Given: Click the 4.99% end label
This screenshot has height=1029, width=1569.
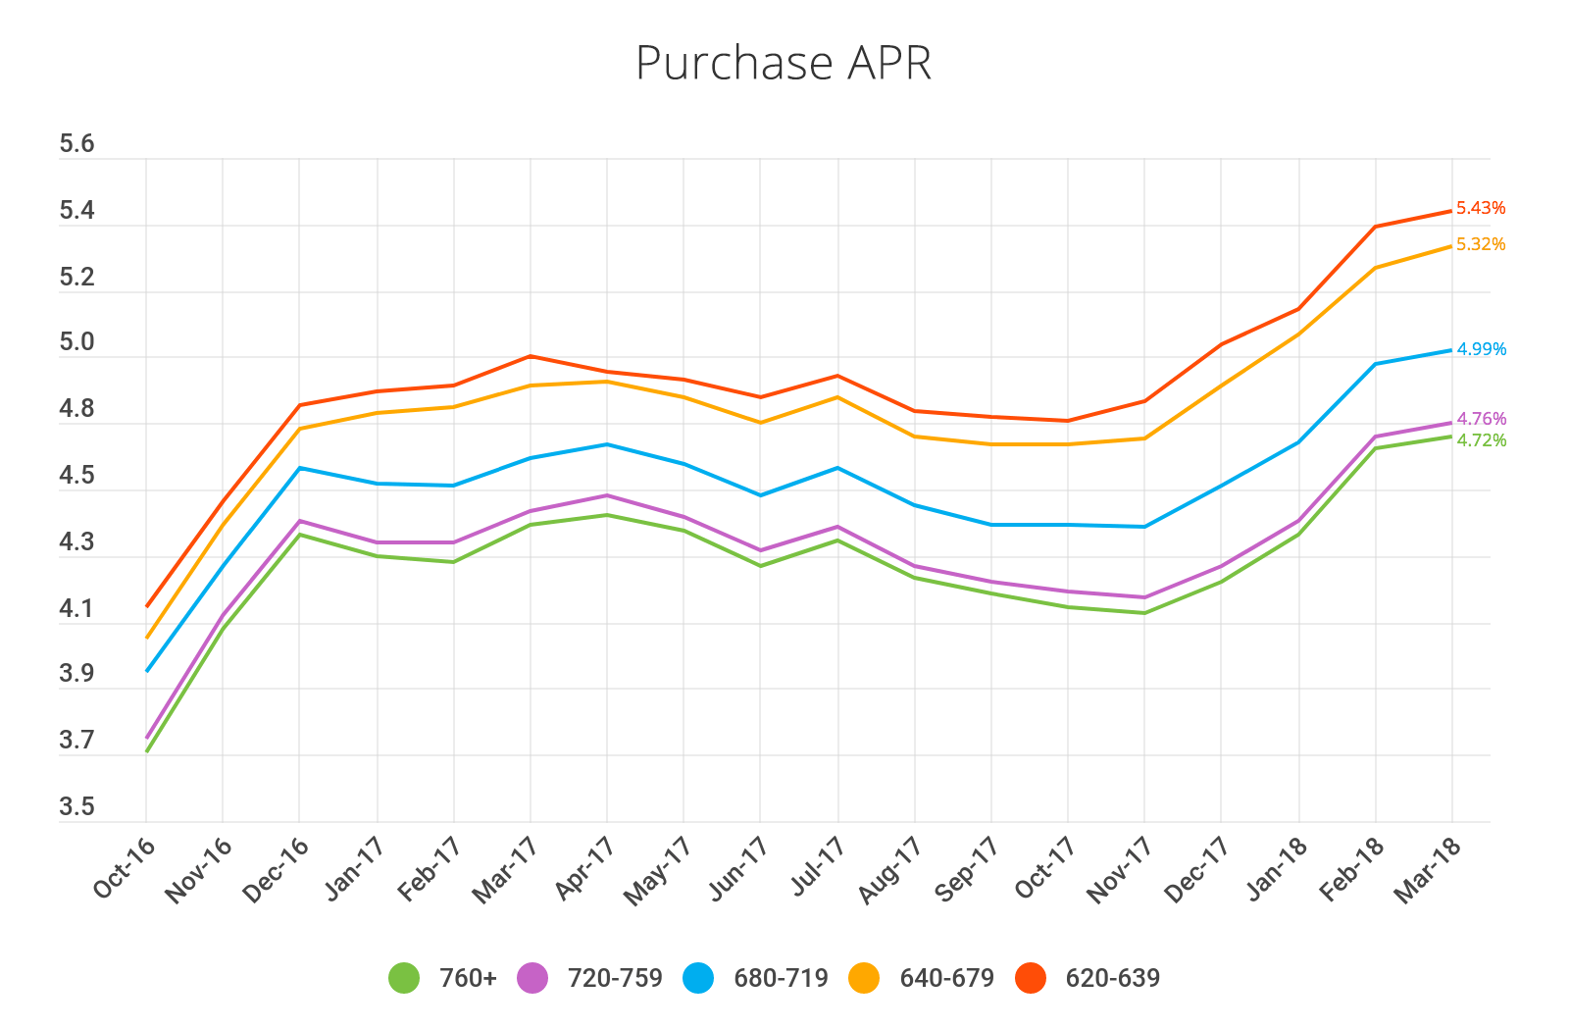Looking at the screenshot, I should tap(1481, 349).
